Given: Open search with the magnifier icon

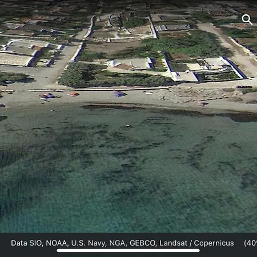Looking at the screenshot, I should pyautogui.click(x=247, y=19).
